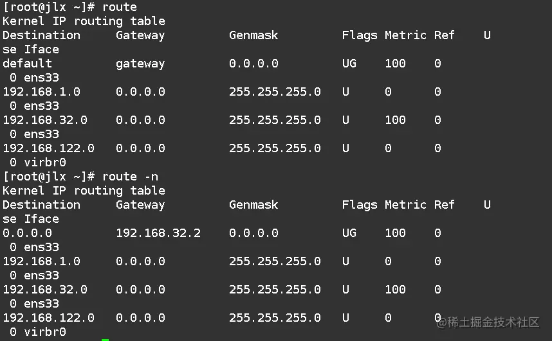
Task: Click the first '[root@jlx ~]#' shell prompt
Action: [x=49, y=7]
